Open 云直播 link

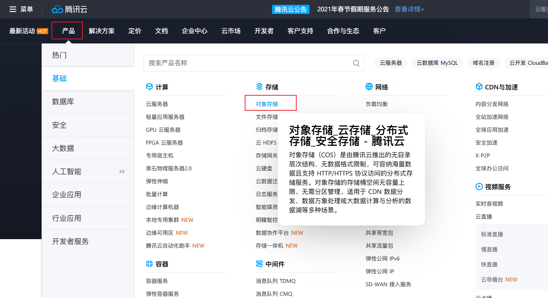484,217
